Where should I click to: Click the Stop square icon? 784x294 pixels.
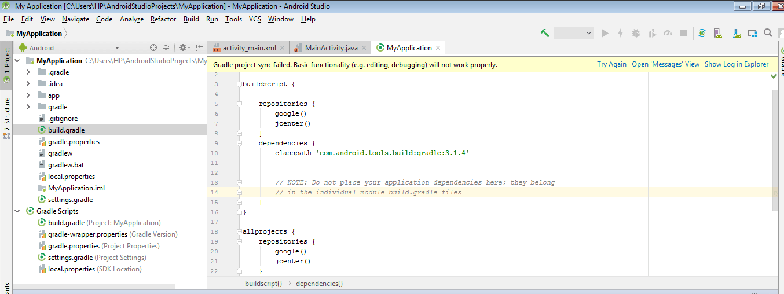pos(683,33)
